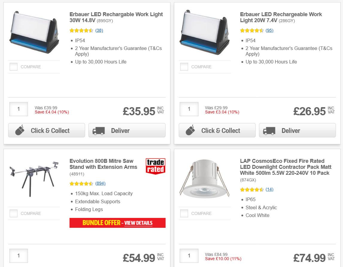343x267 pixels.
Task: Open the 95 reviews for the 20W work light
Action: coord(269,30)
